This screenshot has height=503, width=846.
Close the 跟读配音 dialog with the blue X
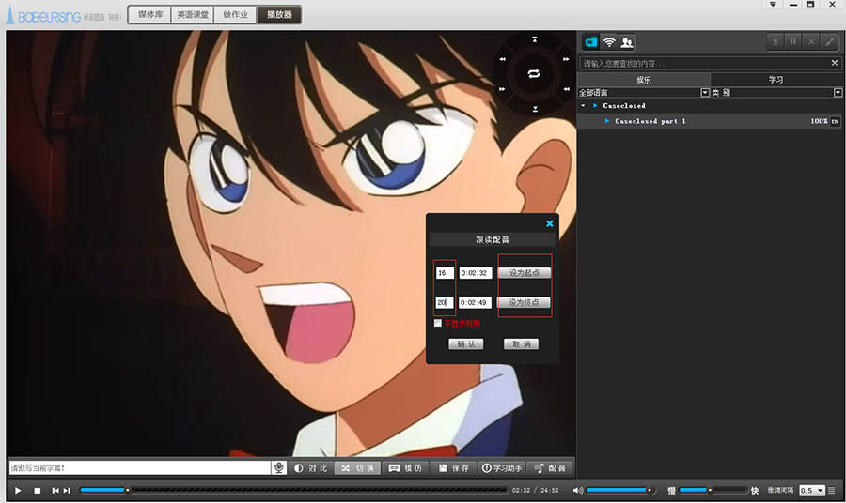pyautogui.click(x=549, y=223)
